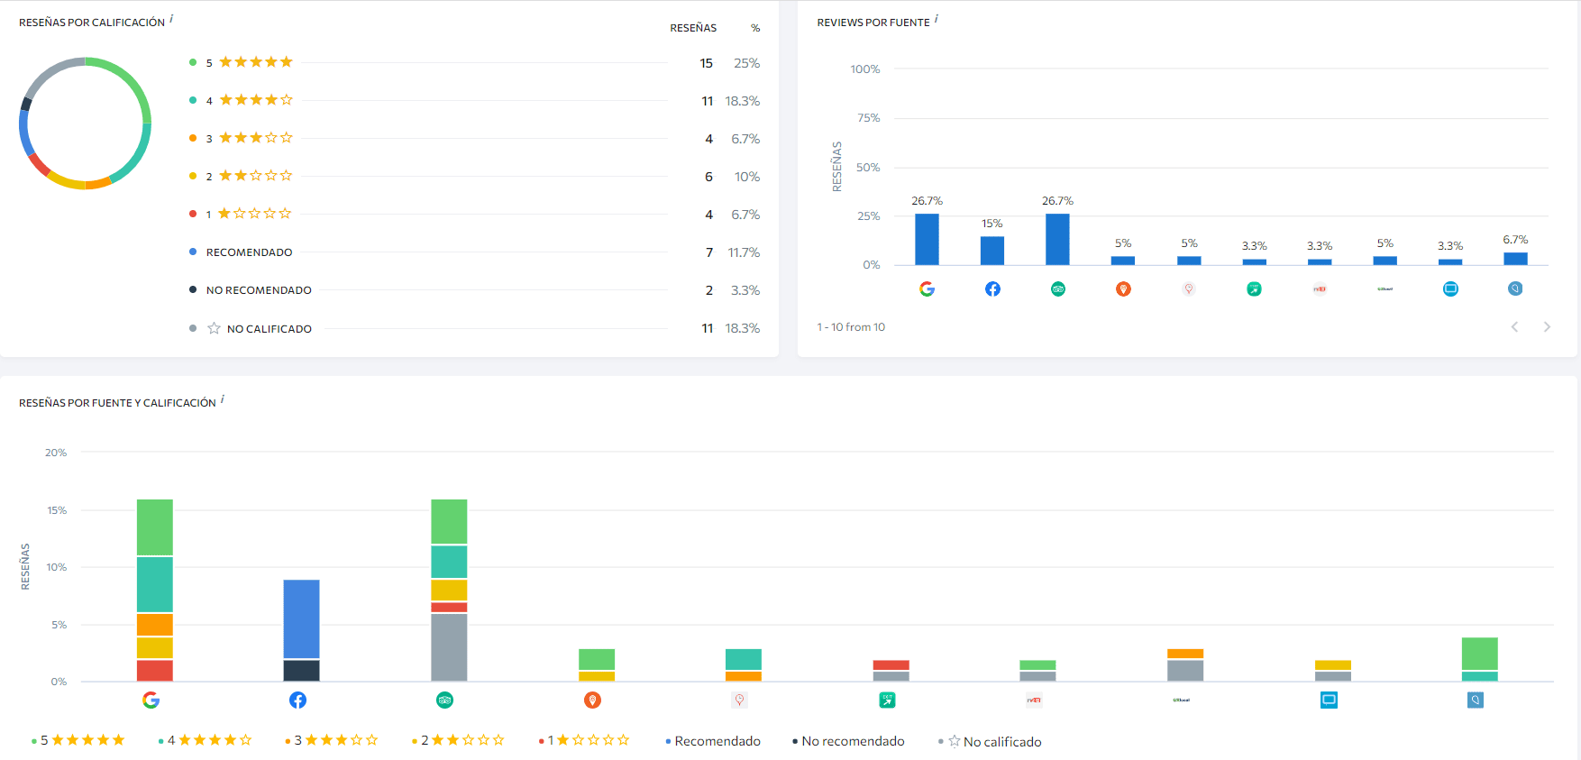Click the Google icon under Reviews por fuente chart

tap(927, 288)
